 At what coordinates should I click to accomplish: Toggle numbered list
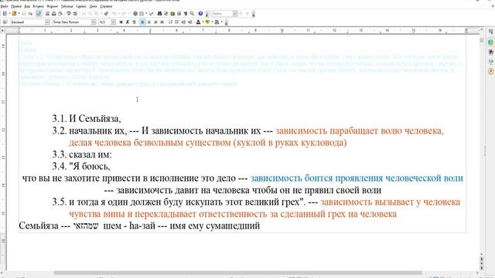click(x=170, y=22)
